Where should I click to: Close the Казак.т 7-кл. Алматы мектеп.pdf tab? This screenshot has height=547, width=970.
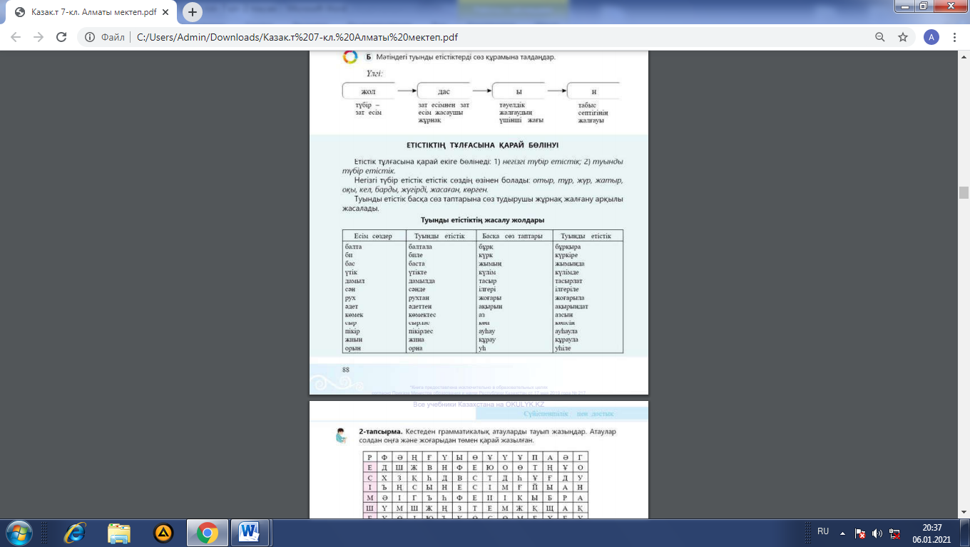point(167,12)
